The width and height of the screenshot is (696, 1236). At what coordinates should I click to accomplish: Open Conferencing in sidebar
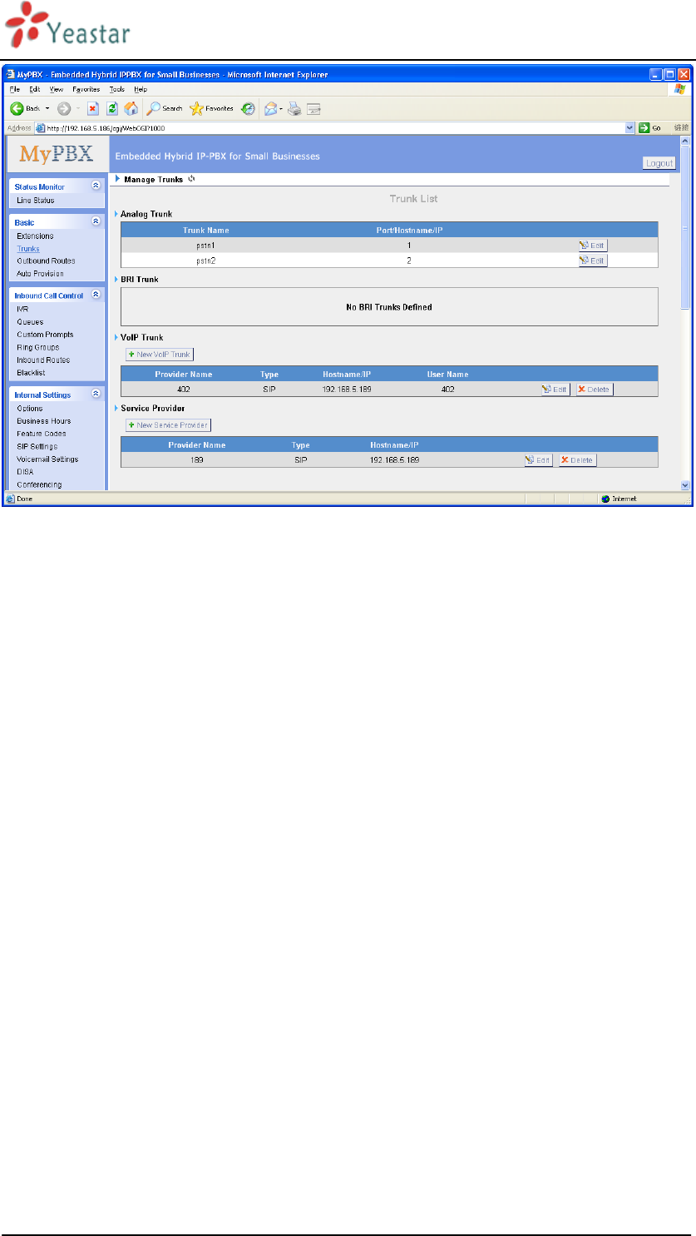click(39, 484)
